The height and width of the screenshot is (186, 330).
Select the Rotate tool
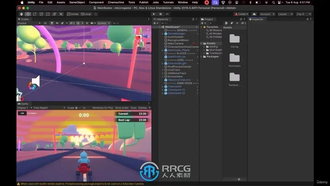point(35,14)
